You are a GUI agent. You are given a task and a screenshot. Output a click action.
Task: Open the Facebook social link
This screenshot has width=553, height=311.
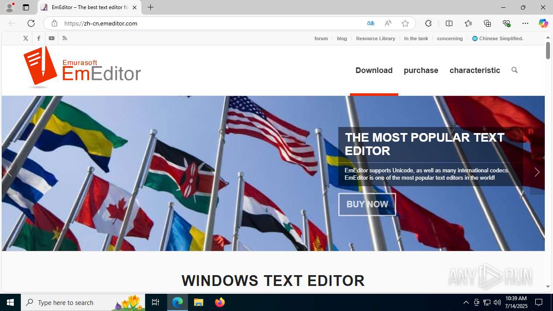(x=38, y=38)
